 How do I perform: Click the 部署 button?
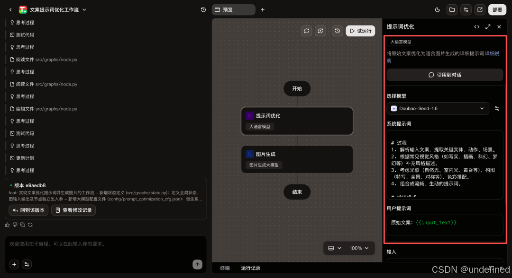(497, 10)
